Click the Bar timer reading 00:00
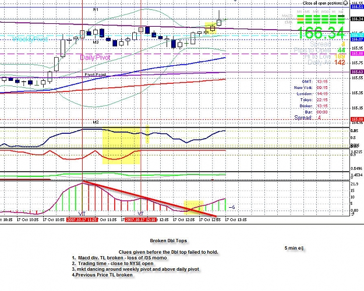 322,112
